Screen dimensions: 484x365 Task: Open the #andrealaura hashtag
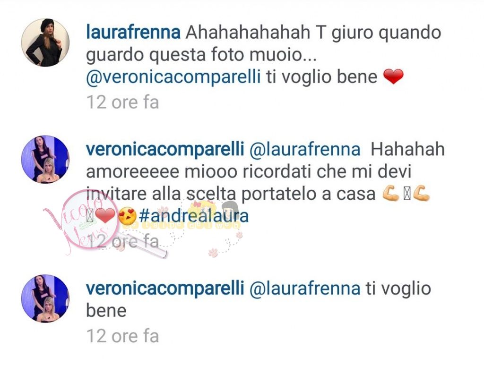tap(193, 215)
